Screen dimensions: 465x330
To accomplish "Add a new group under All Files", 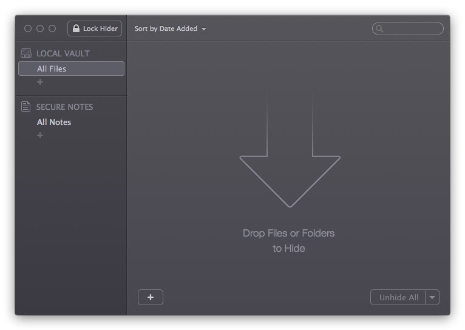I will (x=40, y=82).
